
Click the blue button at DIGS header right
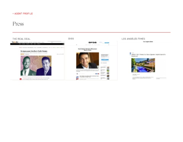[x=107, y=43]
